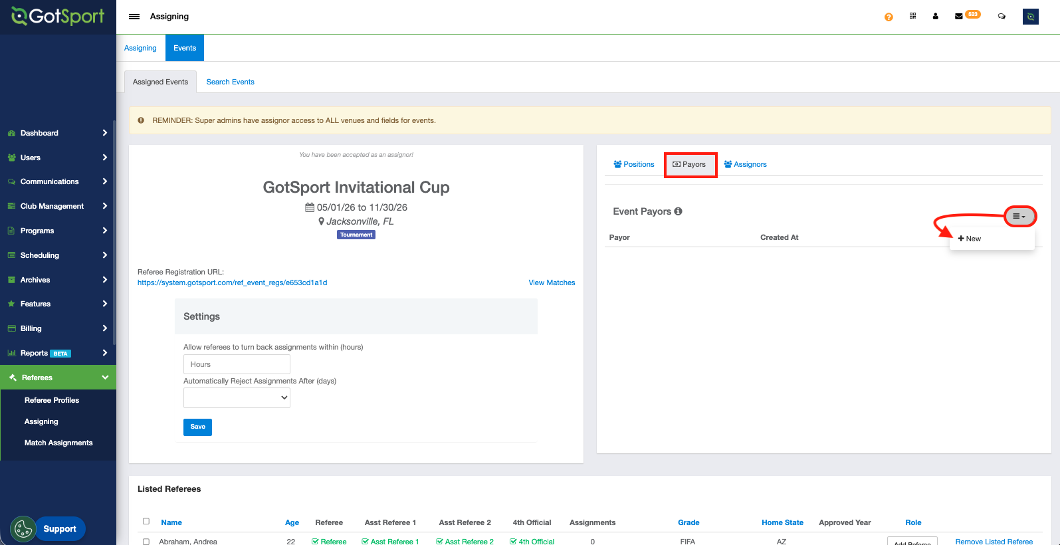The width and height of the screenshot is (1060, 545).
Task: Switch to the Search Events tab
Action: click(230, 82)
